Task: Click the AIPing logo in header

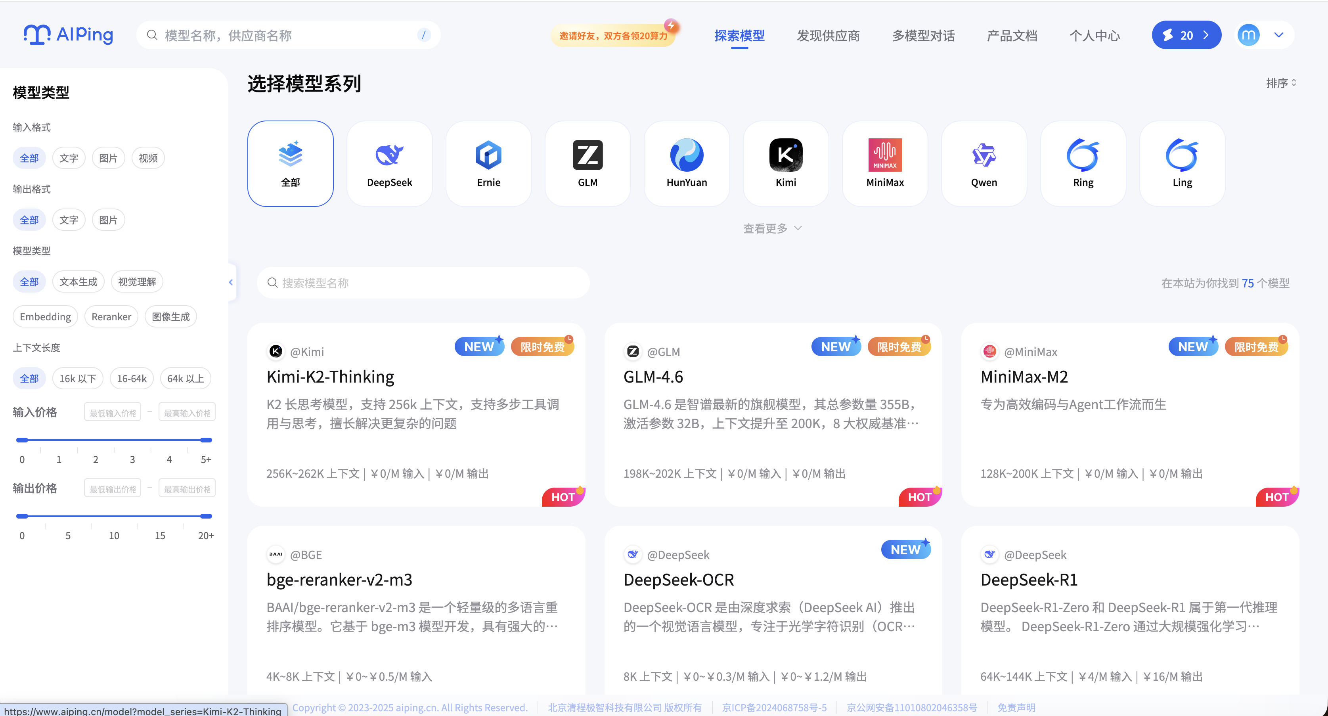Action: [x=69, y=35]
